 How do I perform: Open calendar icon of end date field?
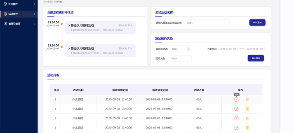(x=261, y=49)
